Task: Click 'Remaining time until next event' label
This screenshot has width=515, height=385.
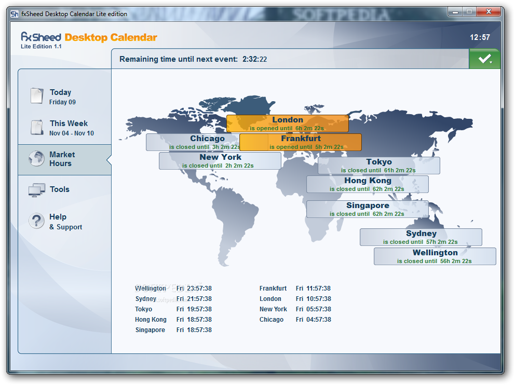Action: click(179, 59)
